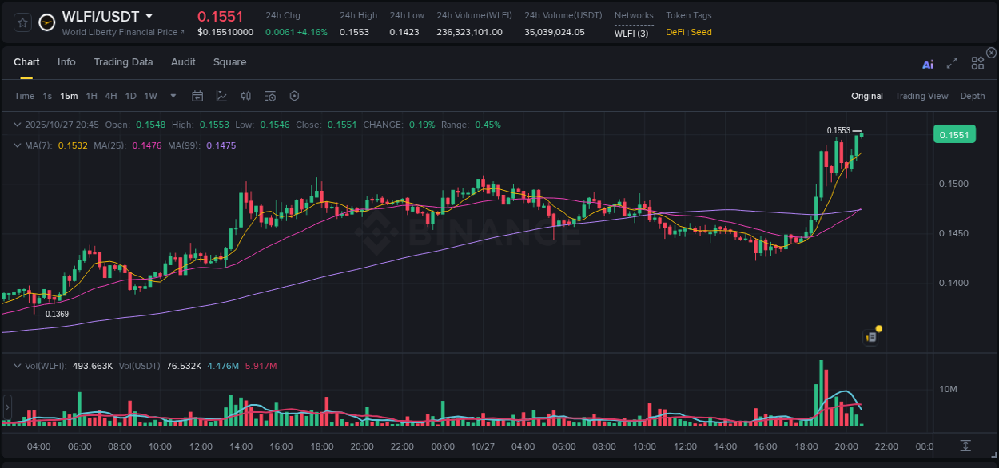Open indicator list settings icon
999x468 pixels.
[269, 96]
